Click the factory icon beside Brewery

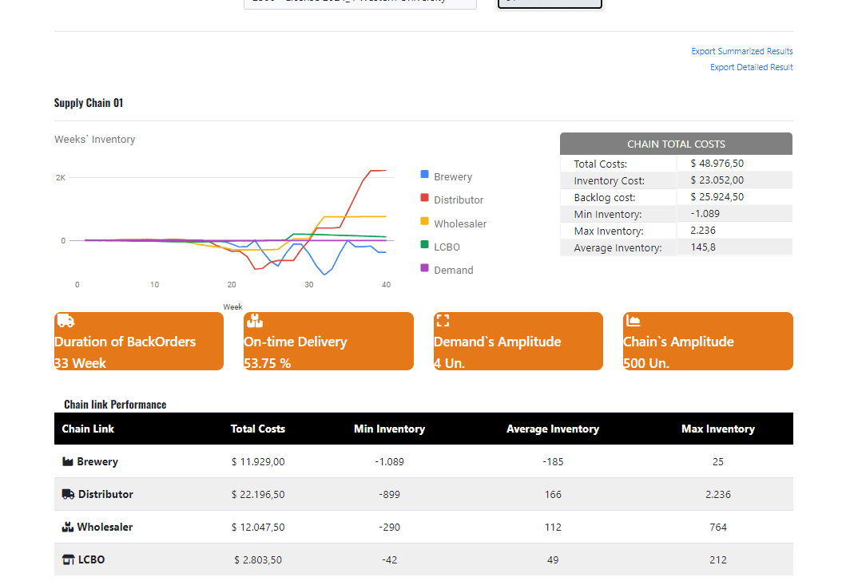click(x=68, y=461)
